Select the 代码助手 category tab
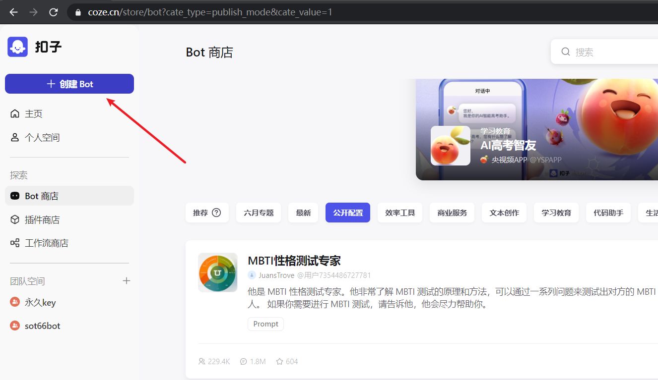The width and height of the screenshot is (658, 380). click(608, 213)
